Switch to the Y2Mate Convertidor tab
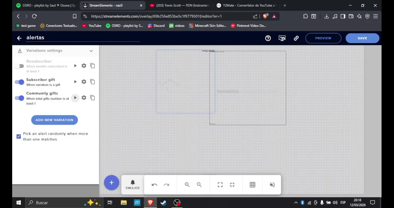394x208 pixels. click(246, 5)
